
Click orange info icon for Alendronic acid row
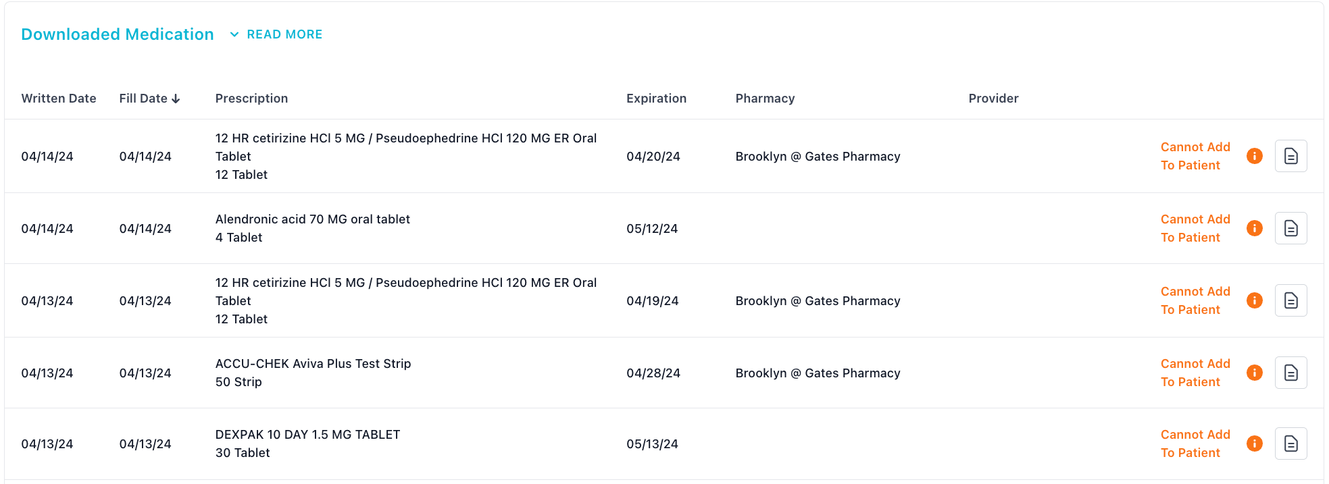click(x=1255, y=228)
